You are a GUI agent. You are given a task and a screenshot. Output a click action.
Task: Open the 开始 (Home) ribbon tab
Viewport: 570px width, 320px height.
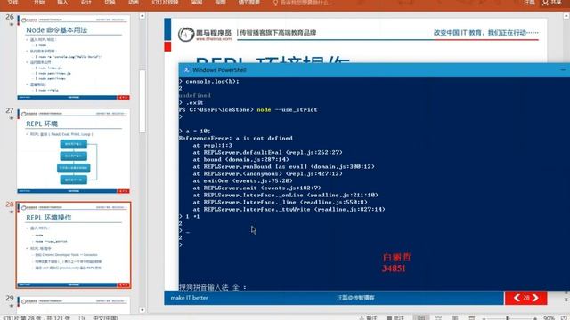(39, 2)
